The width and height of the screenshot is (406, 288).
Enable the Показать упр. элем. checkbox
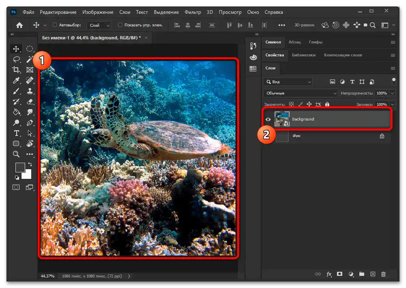coord(120,25)
